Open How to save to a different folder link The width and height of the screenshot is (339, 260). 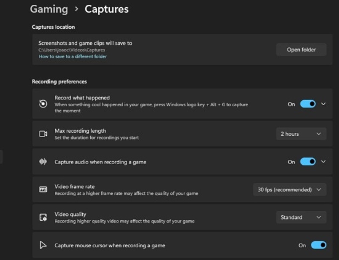click(x=73, y=56)
